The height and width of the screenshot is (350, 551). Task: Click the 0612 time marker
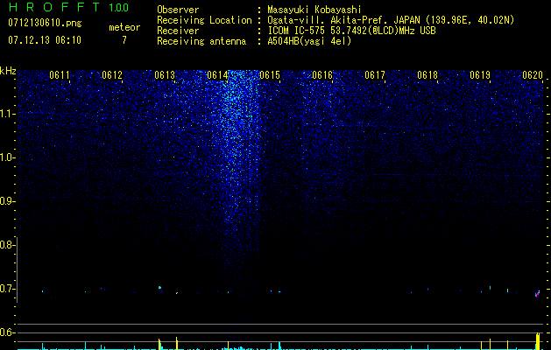[112, 75]
